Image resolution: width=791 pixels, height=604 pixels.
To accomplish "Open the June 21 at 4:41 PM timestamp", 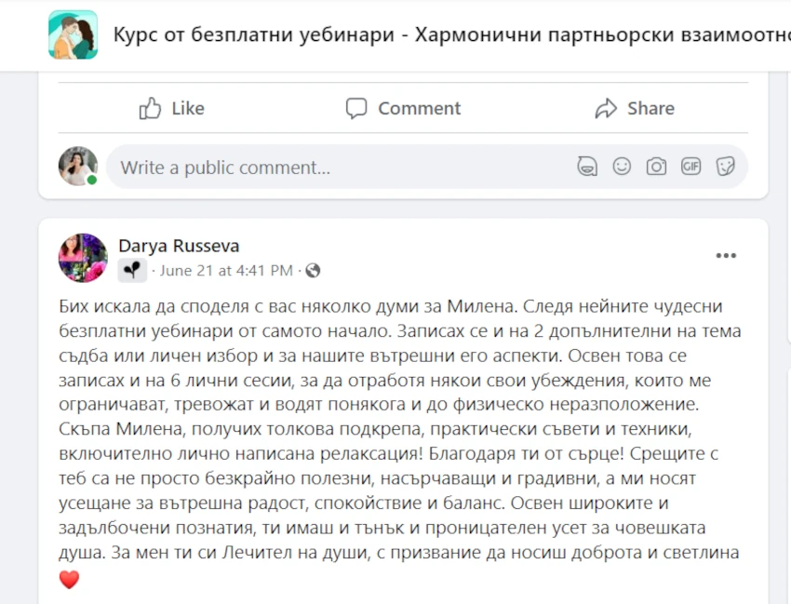I will pos(226,271).
